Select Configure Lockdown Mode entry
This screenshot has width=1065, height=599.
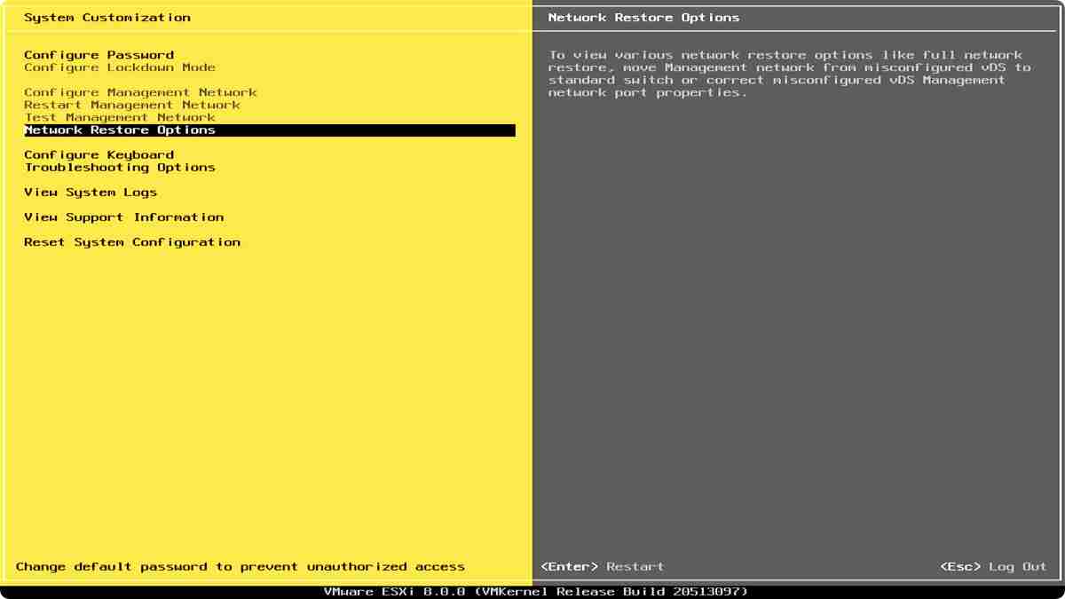click(120, 67)
